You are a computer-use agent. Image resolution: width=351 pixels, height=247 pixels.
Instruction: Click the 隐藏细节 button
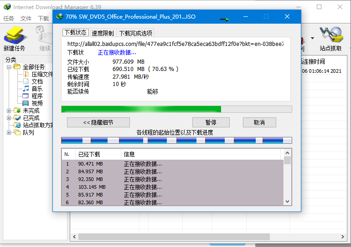point(98,122)
